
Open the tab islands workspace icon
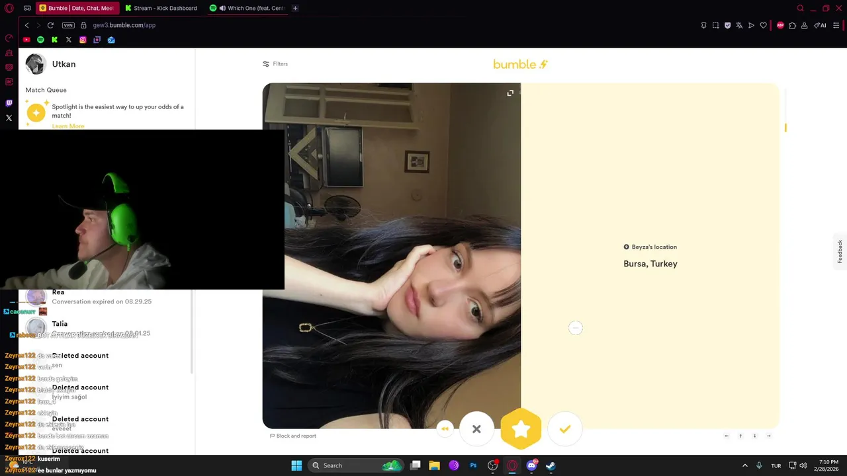tap(27, 8)
